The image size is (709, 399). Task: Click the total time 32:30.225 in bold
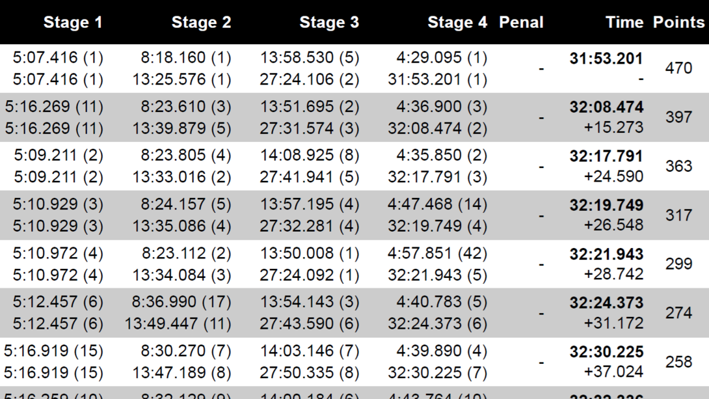(x=606, y=352)
